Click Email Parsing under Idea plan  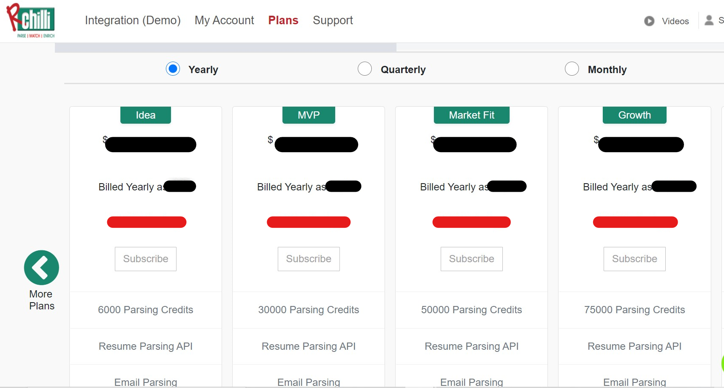coord(145,382)
